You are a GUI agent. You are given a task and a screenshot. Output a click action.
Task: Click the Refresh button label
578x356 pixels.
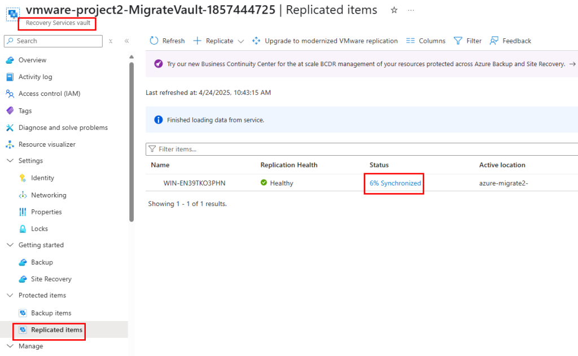click(174, 41)
